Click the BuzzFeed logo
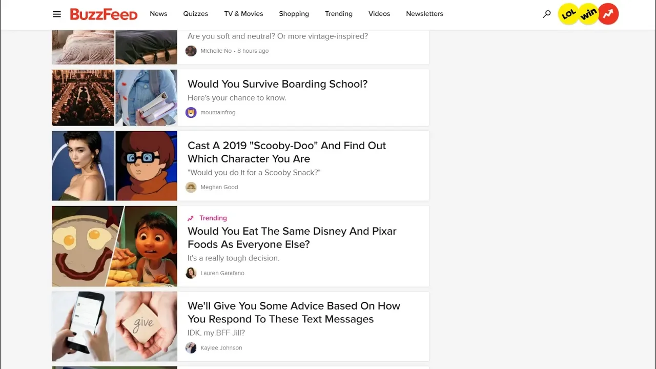656x369 pixels. [x=104, y=14]
